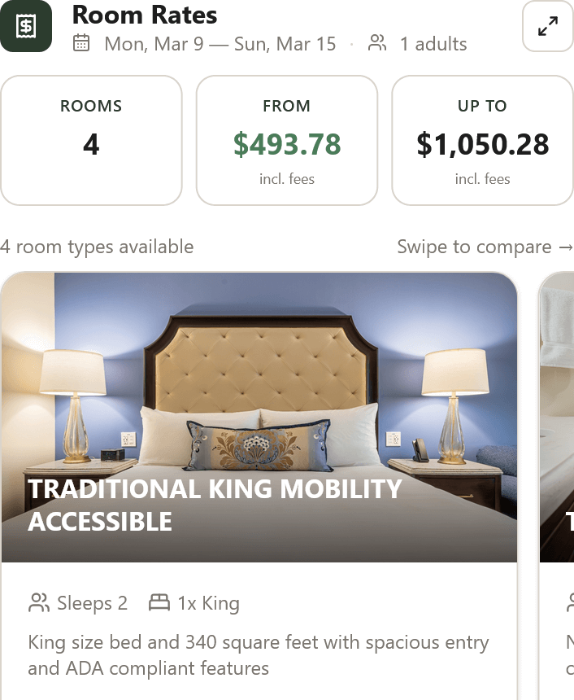Select the Mon, Mar 9 — Sun, Mar 15 date range
Viewport: 574px width, 700px height.
click(x=220, y=43)
